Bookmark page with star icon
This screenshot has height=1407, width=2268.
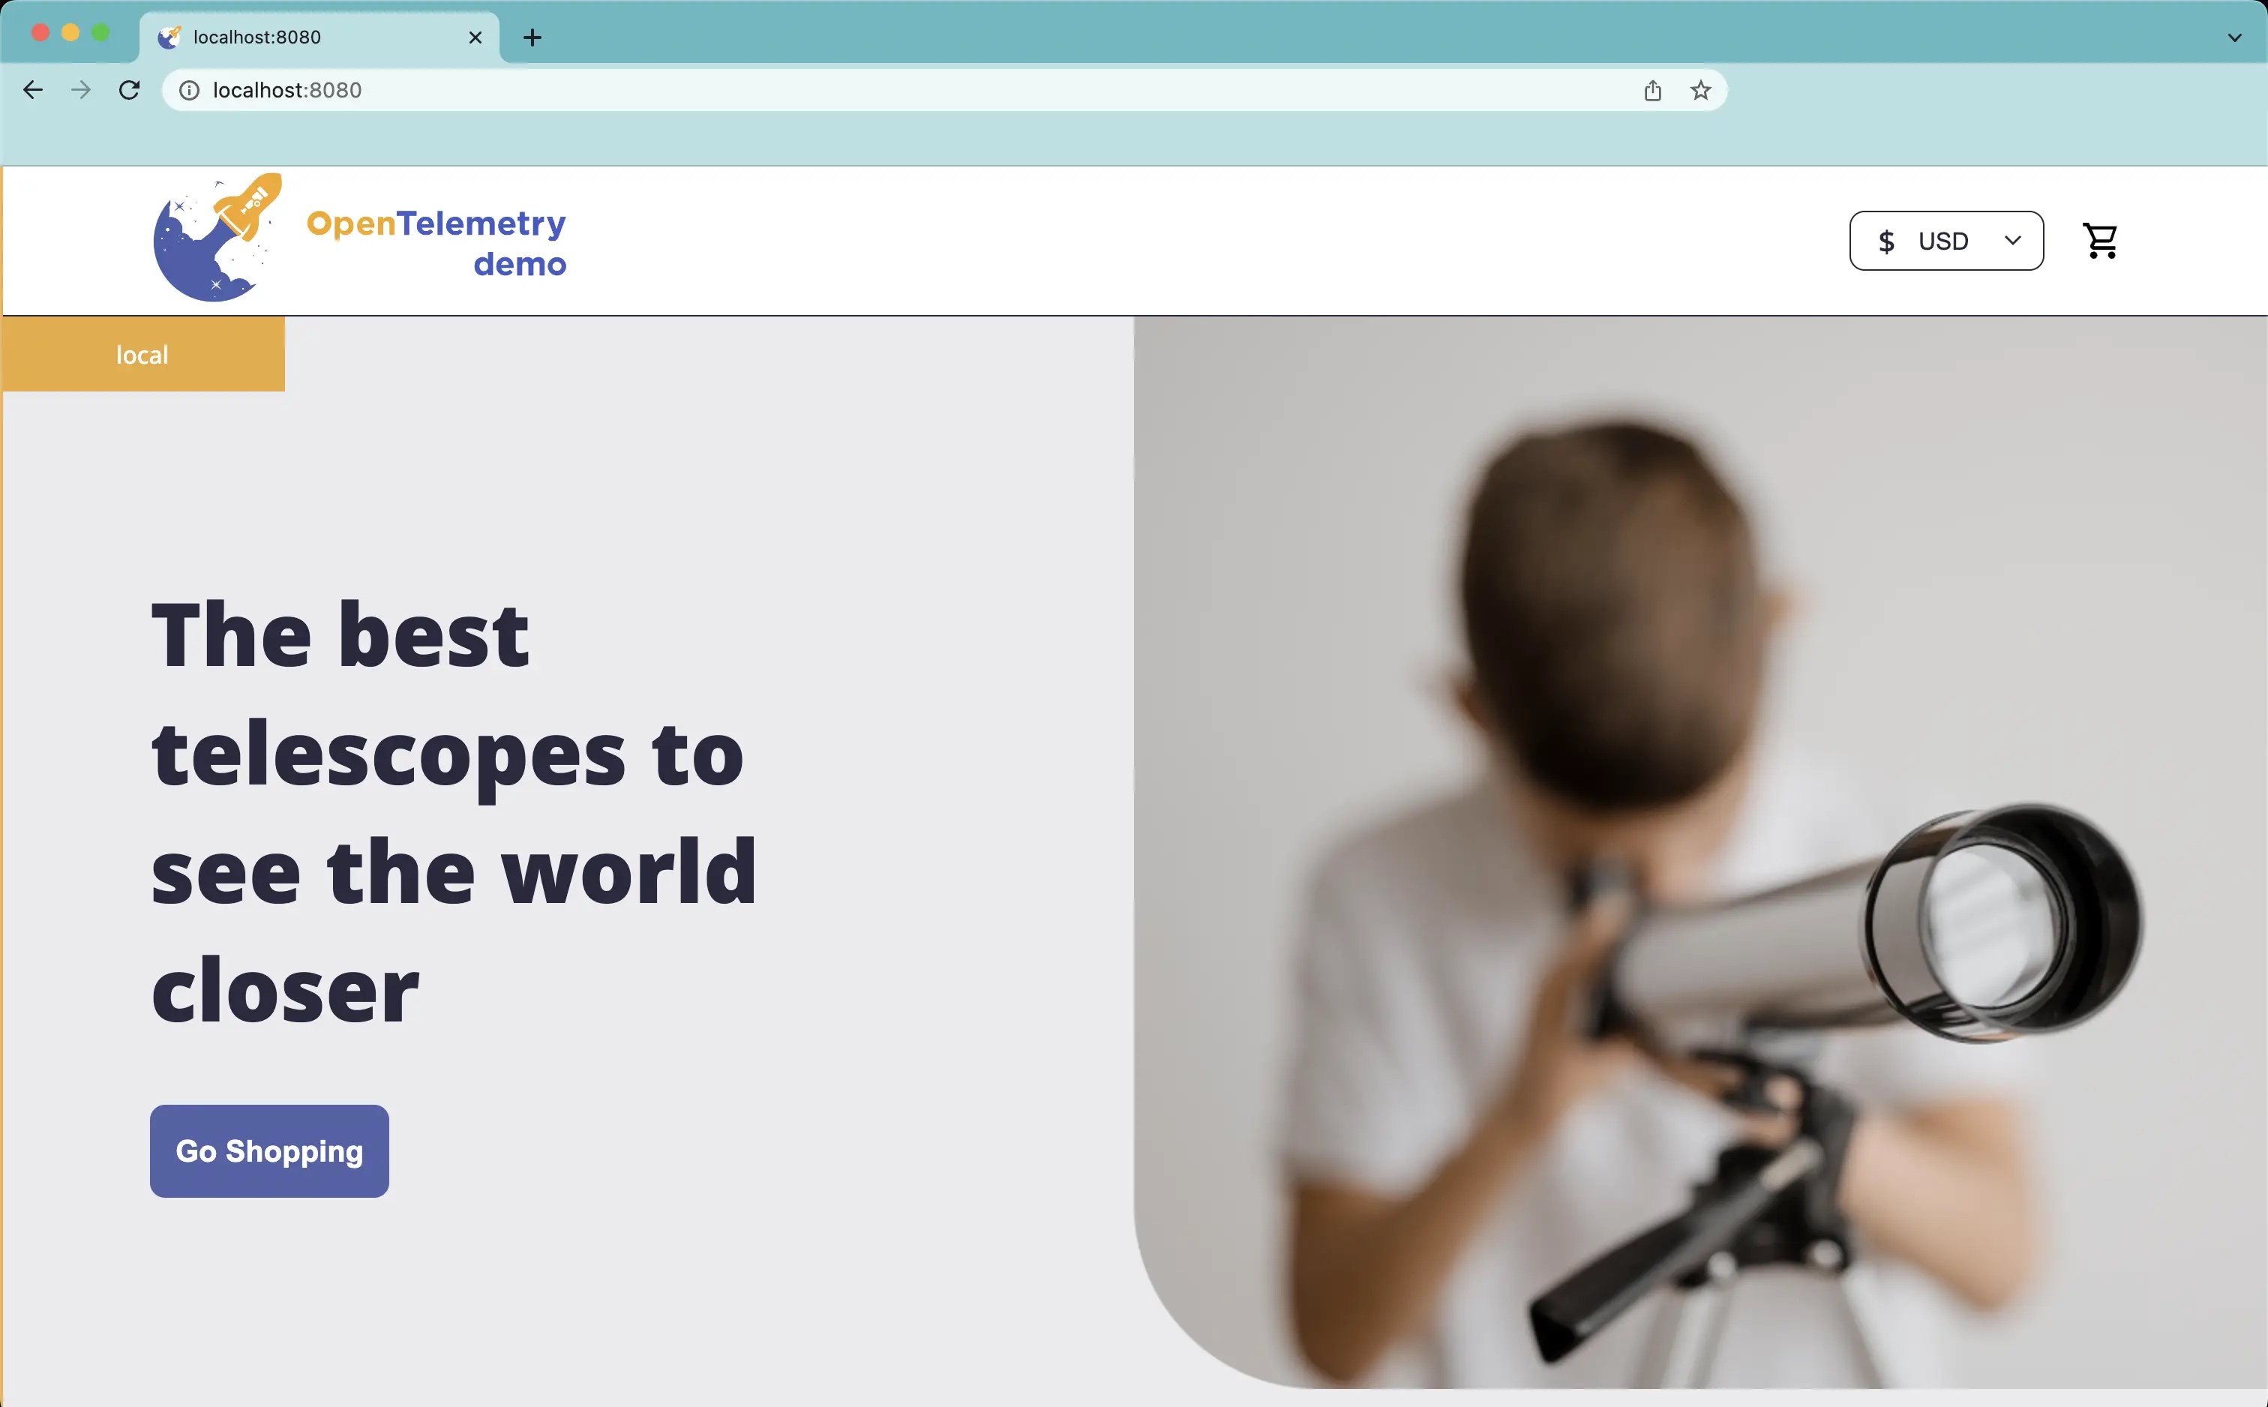[x=1700, y=90]
